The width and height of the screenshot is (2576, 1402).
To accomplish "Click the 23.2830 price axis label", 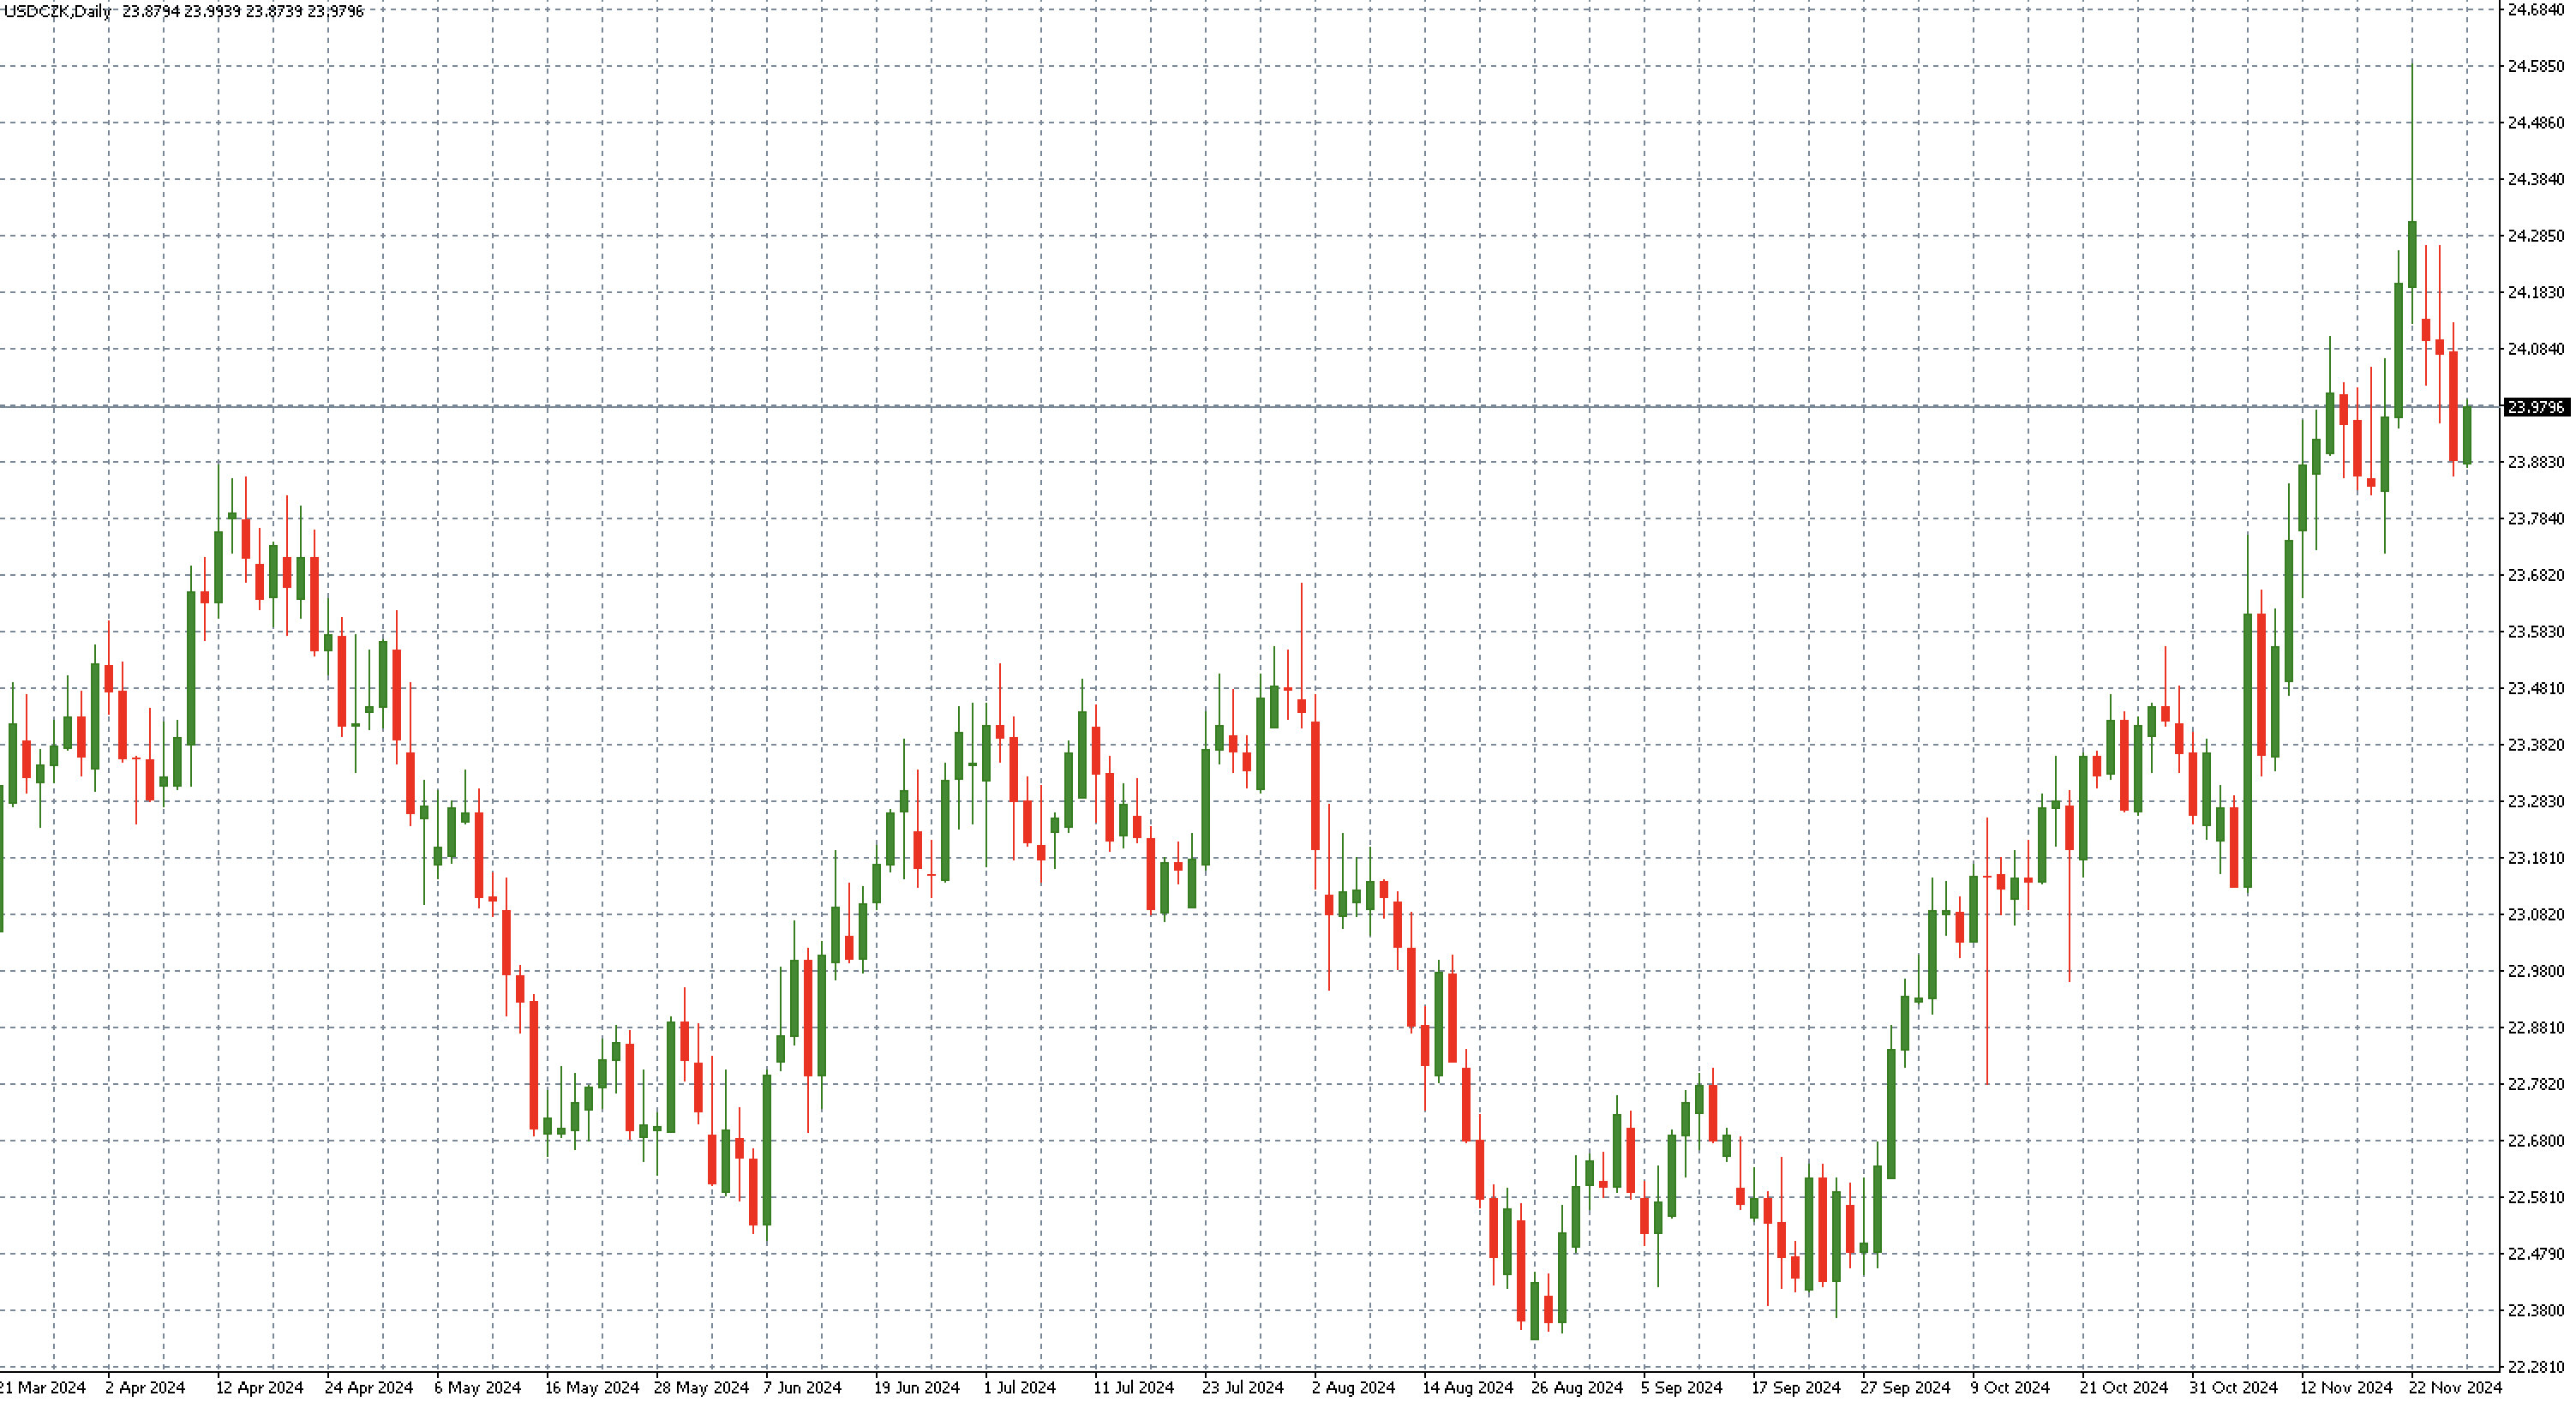I will 2536,801.
